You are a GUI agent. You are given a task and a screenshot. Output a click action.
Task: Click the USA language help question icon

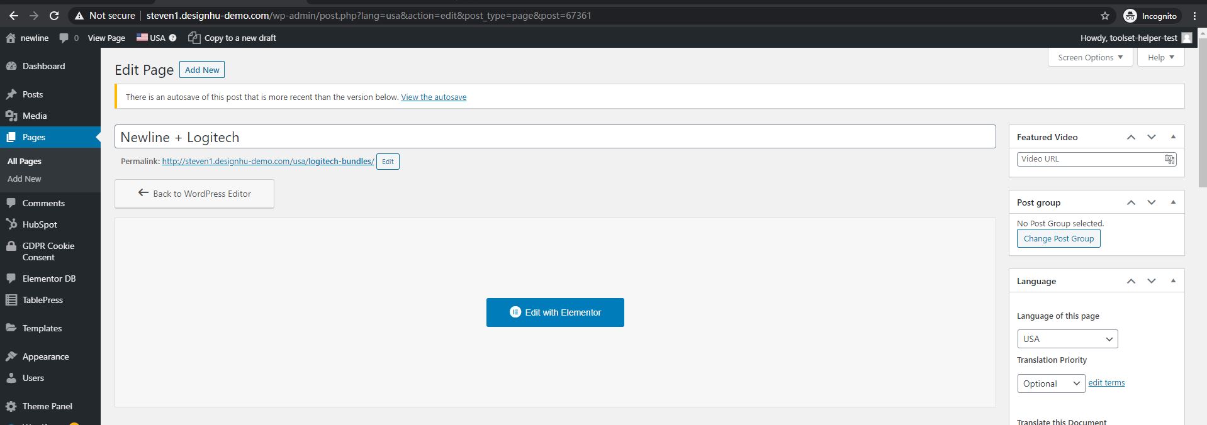tap(173, 38)
